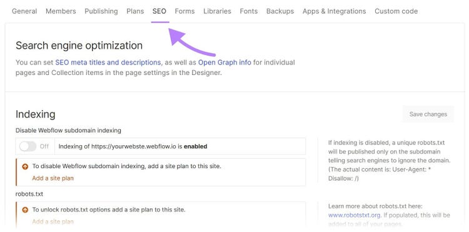Click the indexing enabled status text
Viewport: 469px width, 232px height.
(x=133, y=146)
